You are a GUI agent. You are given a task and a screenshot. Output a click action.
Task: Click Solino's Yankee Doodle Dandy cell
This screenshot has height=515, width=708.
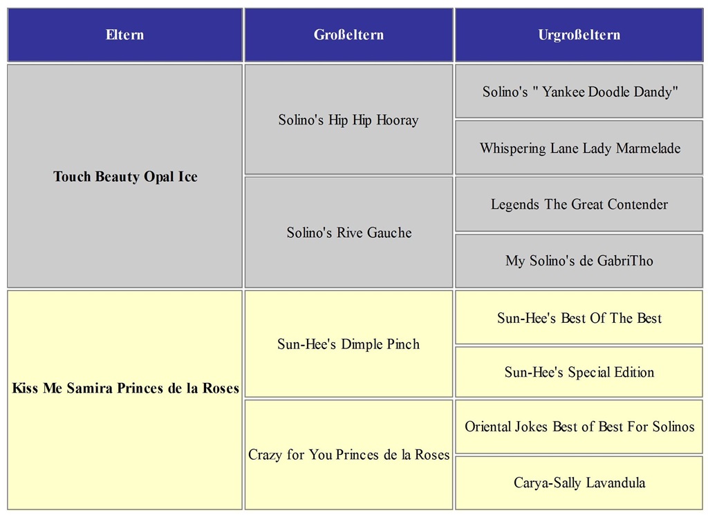579,92
